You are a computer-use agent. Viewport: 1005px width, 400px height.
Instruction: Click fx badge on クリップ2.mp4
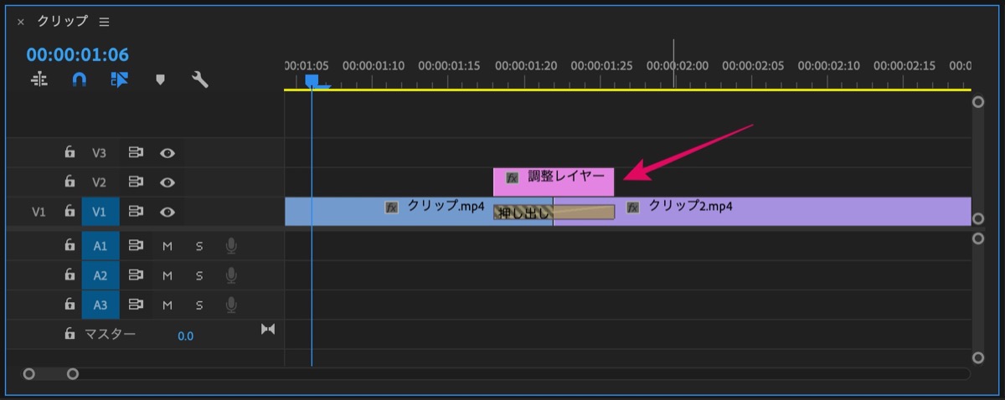(633, 207)
